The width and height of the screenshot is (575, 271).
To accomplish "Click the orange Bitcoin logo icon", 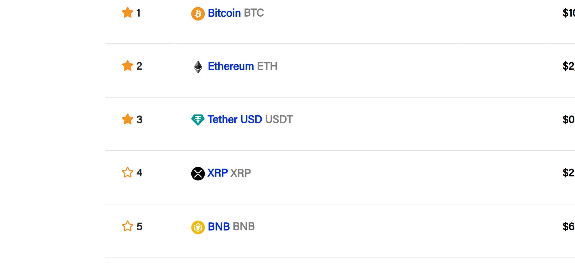I will 198,14.
